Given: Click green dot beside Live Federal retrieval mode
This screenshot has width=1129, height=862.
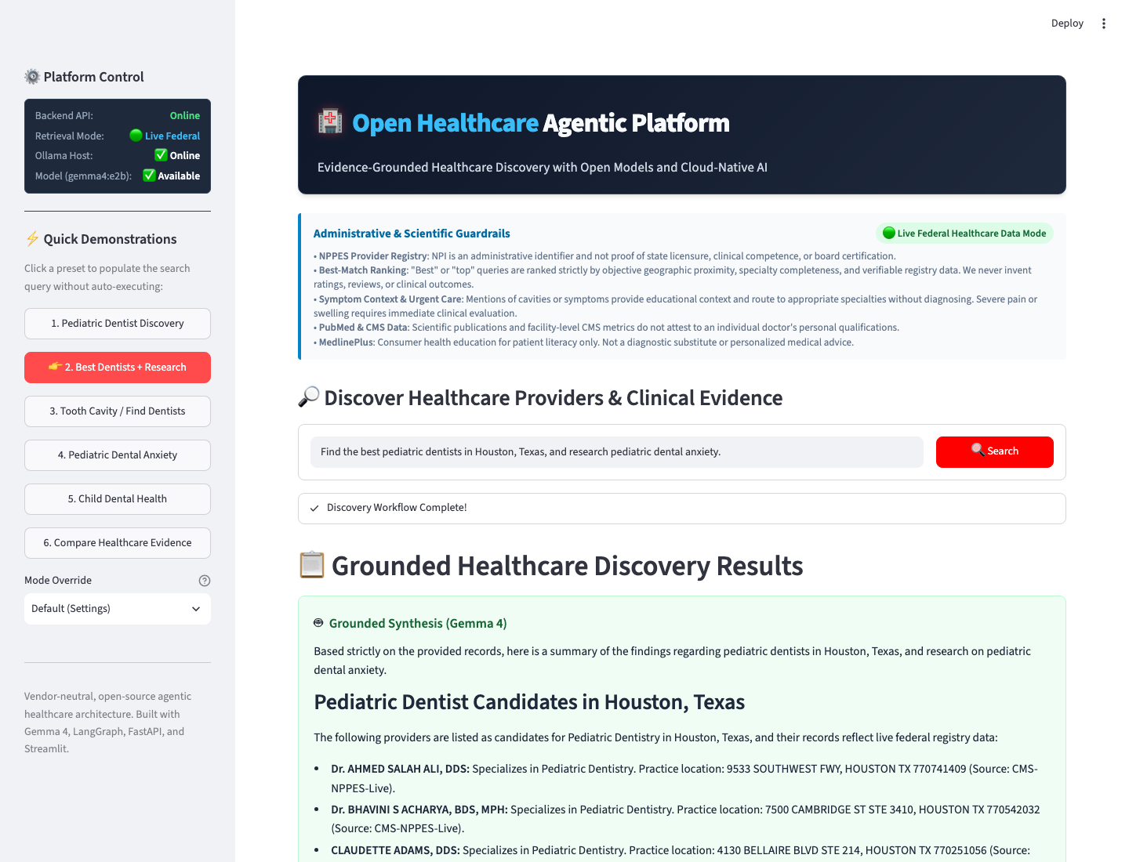Looking at the screenshot, I should 136,136.
